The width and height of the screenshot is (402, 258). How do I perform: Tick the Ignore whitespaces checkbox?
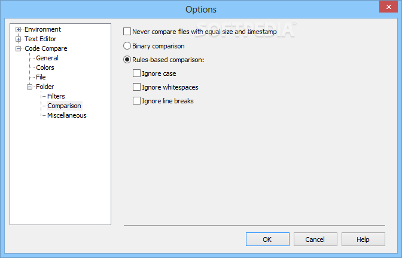[137, 87]
